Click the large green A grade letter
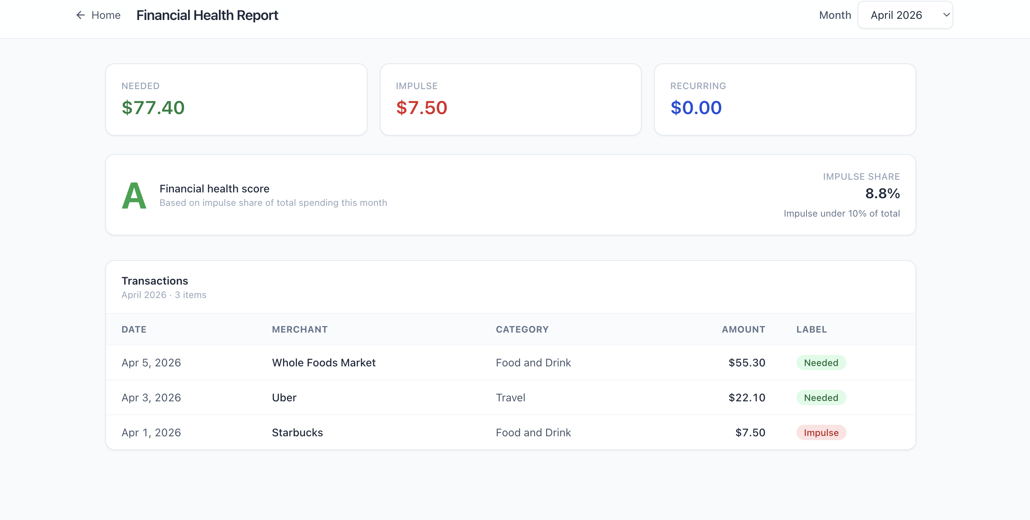 (134, 195)
